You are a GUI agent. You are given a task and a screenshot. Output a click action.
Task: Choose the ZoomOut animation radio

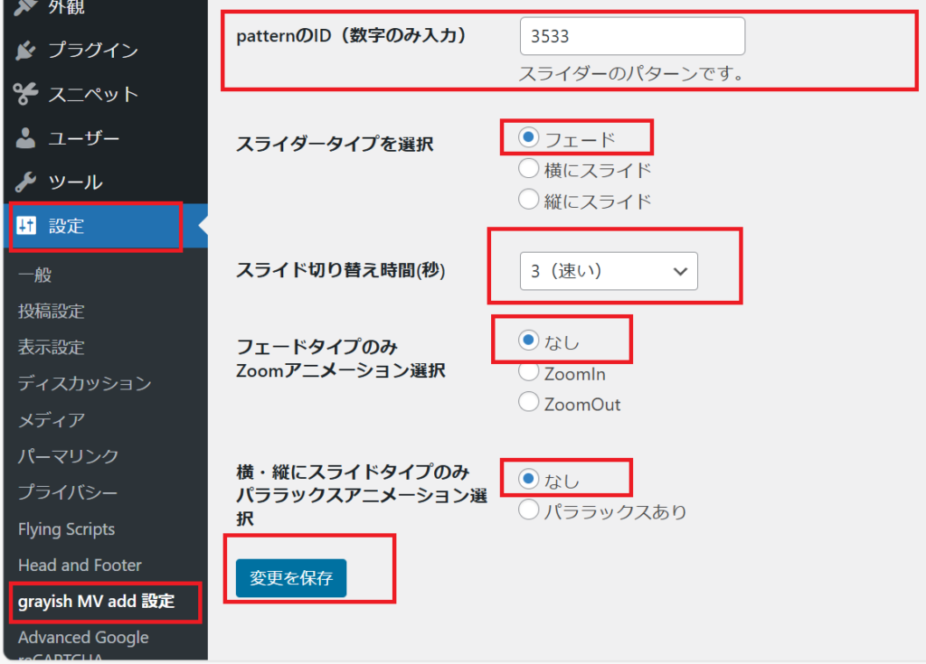(x=529, y=403)
